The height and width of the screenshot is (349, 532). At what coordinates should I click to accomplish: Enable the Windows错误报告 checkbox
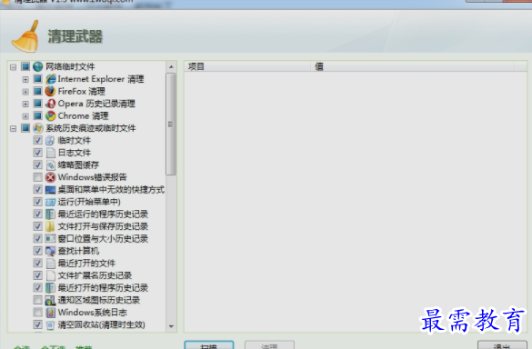(37, 177)
